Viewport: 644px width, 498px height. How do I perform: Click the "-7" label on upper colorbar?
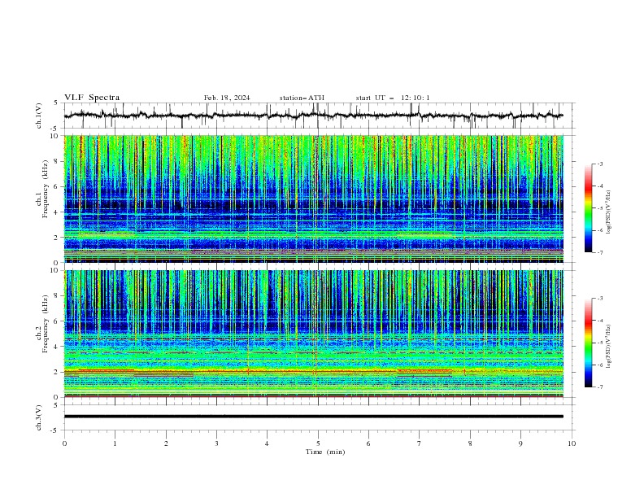(x=599, y=252)
